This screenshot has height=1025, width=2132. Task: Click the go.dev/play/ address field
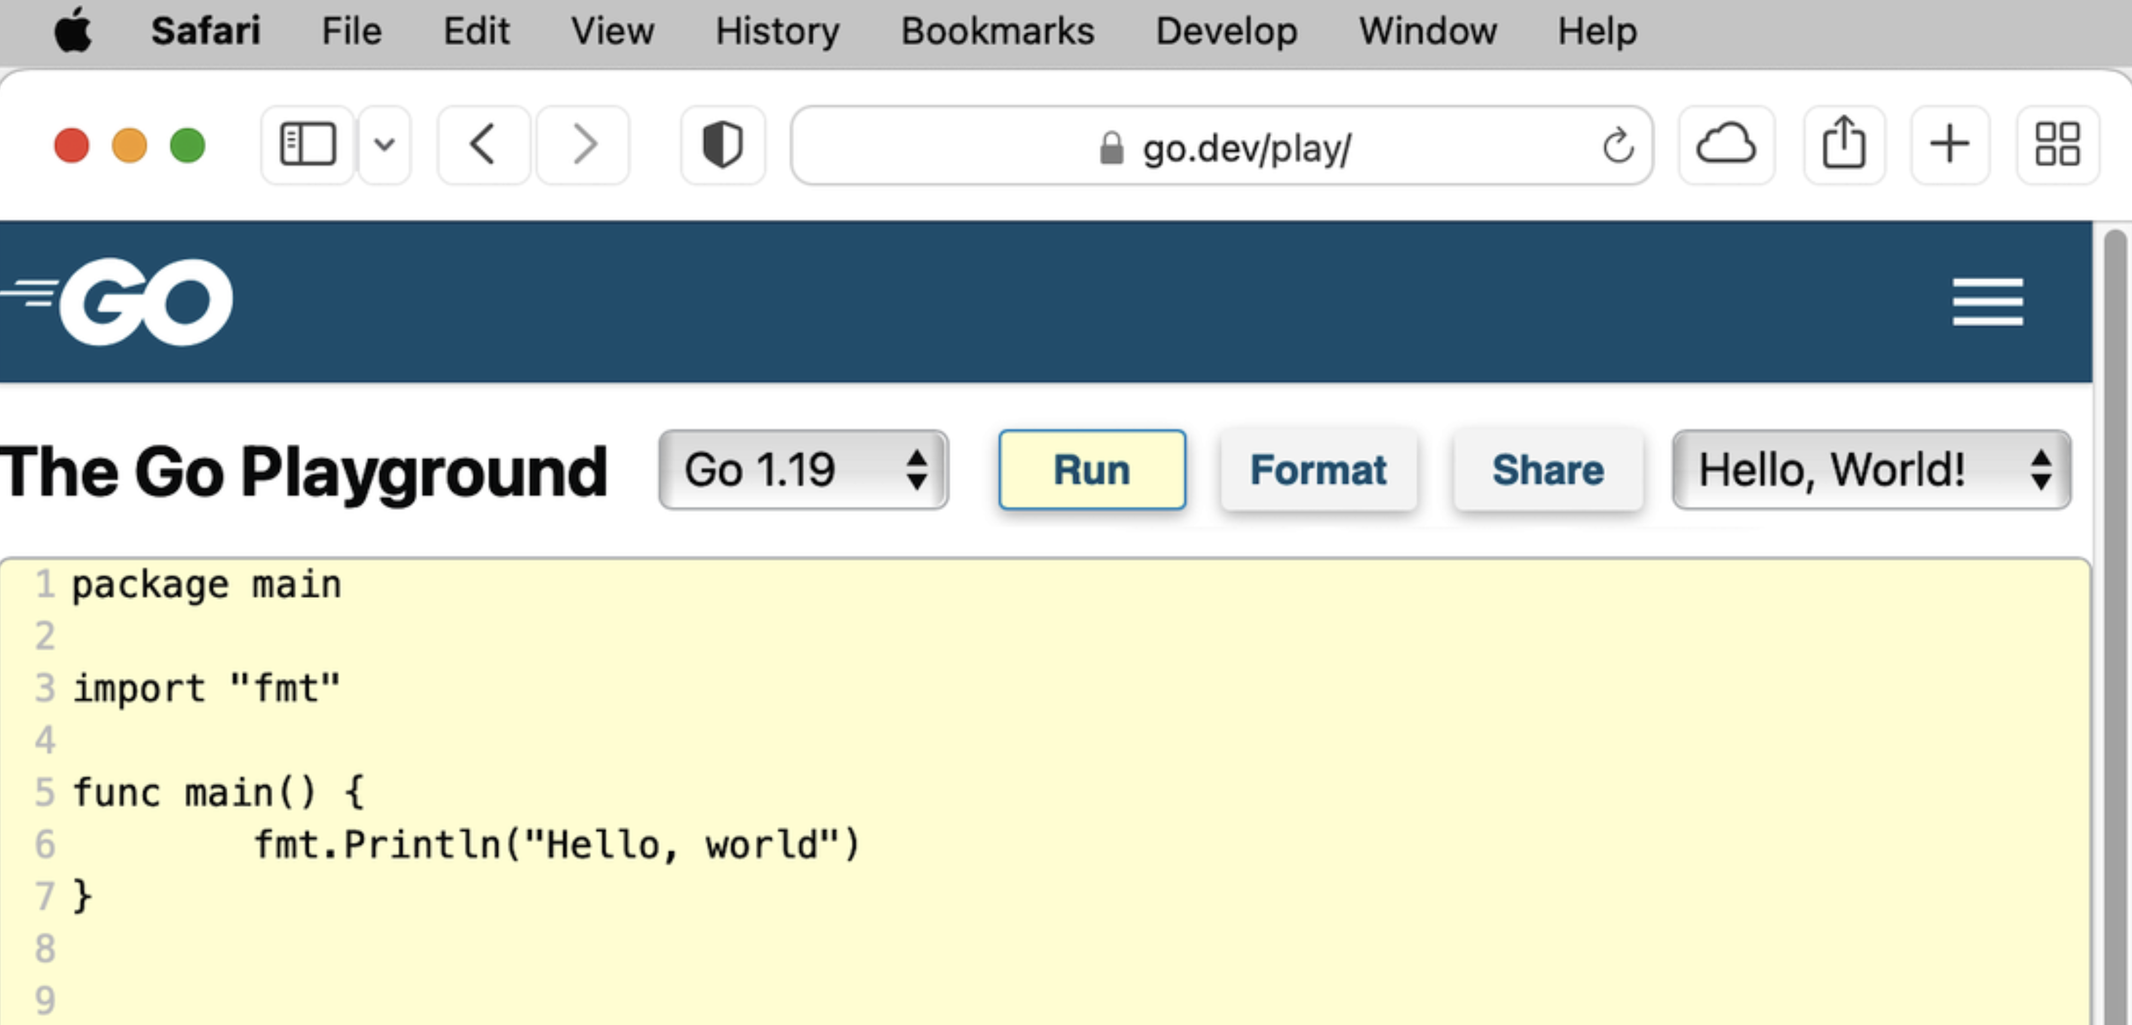pos(1221,146)
